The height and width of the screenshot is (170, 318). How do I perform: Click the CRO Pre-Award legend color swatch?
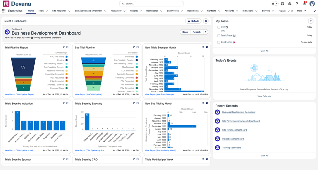(x=67, y=57)
